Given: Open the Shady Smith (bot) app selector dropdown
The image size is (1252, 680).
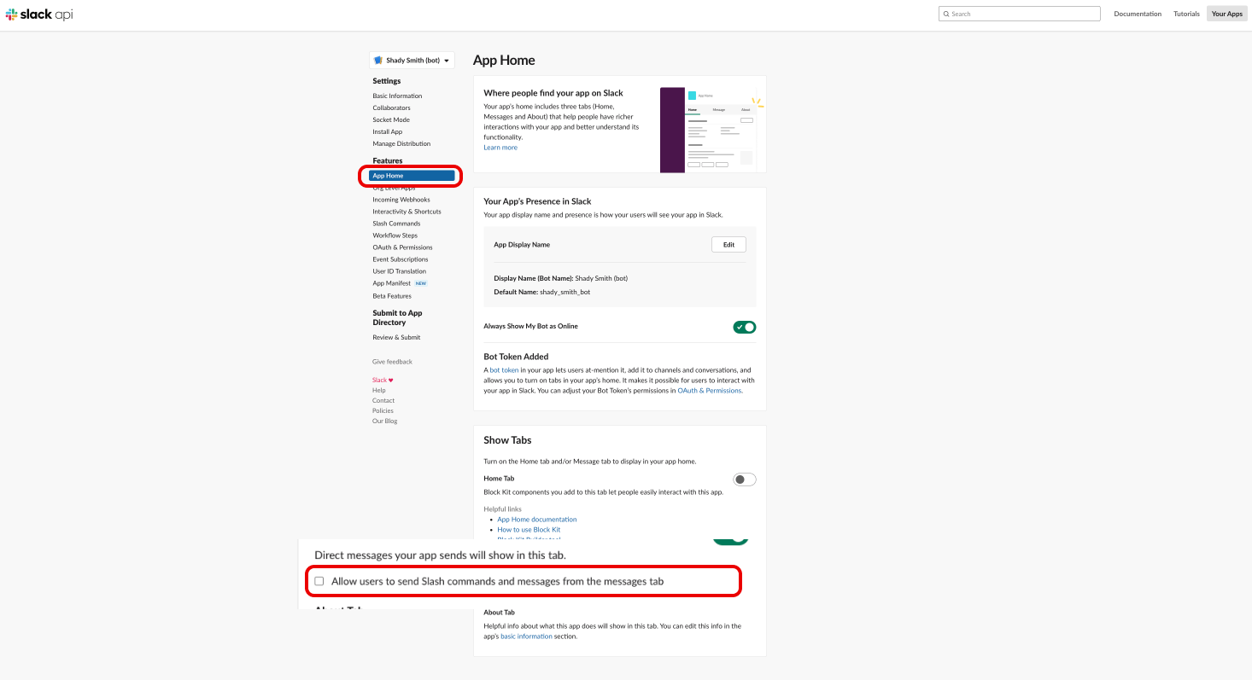Looking at the screenshot, I should [x=412, y=61].
